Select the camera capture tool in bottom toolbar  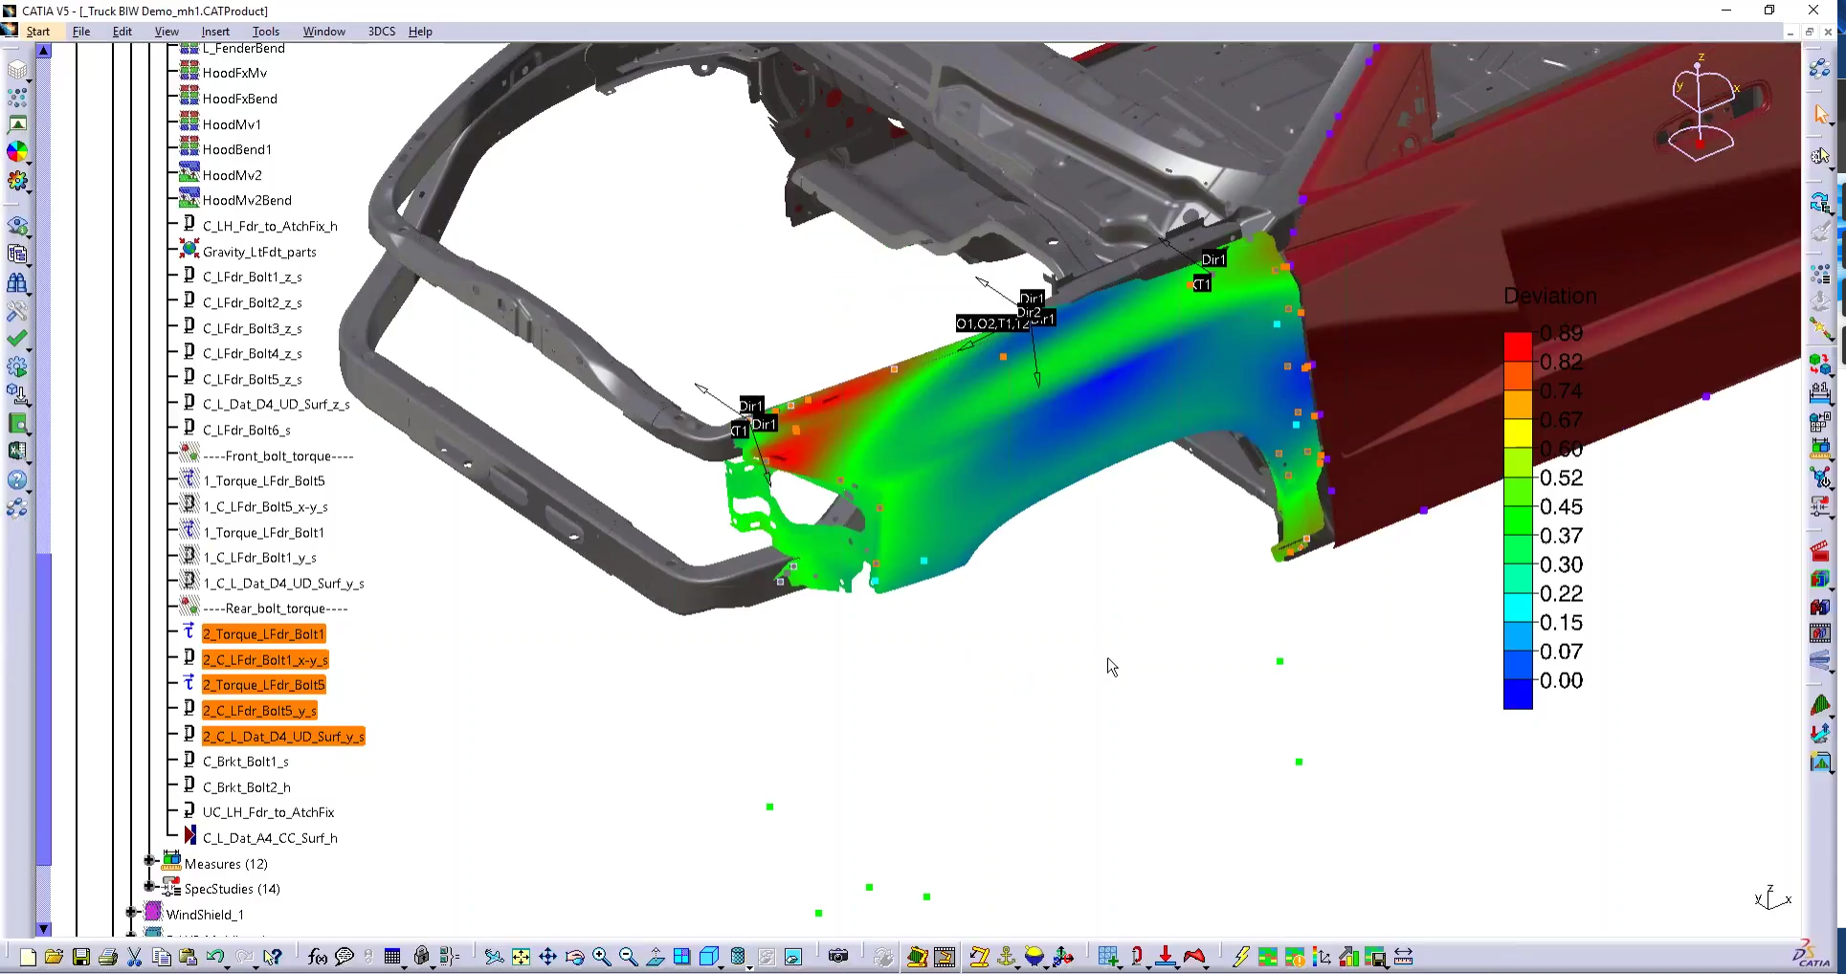tap(838, 957)
